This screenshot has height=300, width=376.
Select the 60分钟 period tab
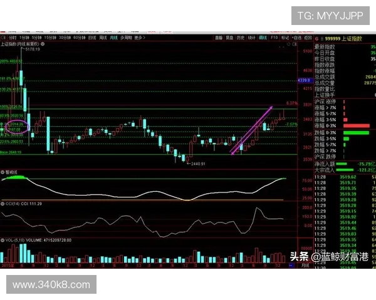click(80, 37)
